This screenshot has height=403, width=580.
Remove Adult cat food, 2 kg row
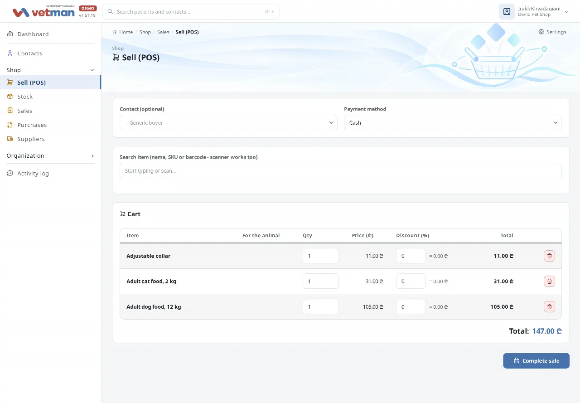pos(549,281)
